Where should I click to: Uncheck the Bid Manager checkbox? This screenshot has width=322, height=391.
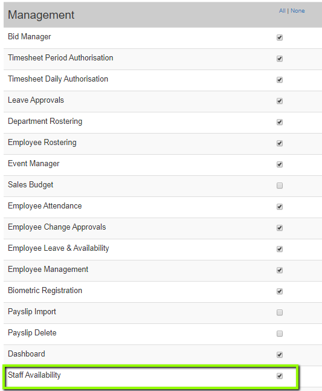(279, 37)
